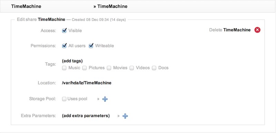Click the blue plus beside add extra parameters
Screen dimensions: 276x133
point(125,116)
